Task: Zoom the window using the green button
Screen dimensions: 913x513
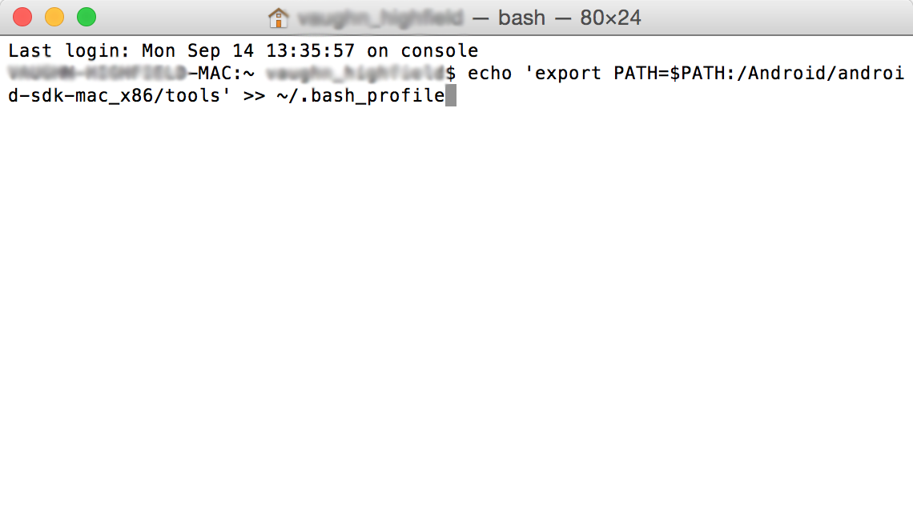Action: point(86,17)
